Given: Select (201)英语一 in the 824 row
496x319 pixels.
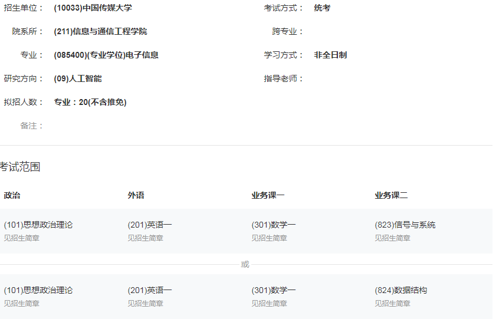Looking at the screenshot, I should point(150,290).
